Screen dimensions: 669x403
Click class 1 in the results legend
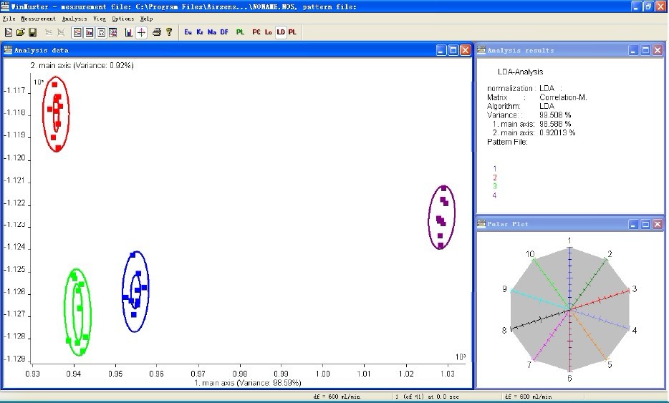494,168
